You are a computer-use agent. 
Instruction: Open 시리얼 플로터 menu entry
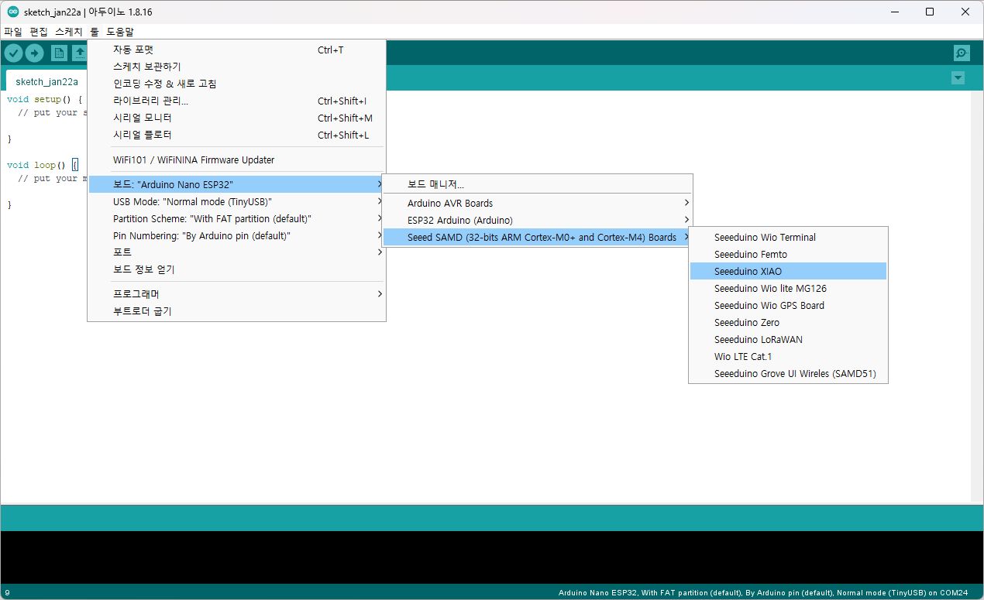click(236, 135)
